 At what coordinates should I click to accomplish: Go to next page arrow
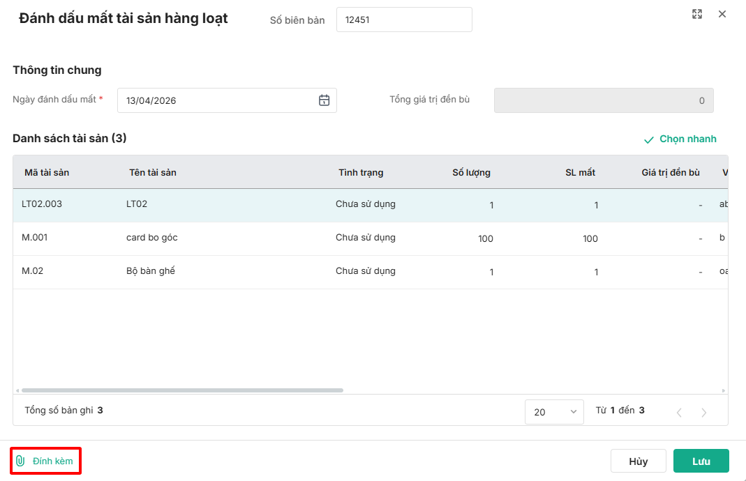pyautogui.click(x=703, y=412)
